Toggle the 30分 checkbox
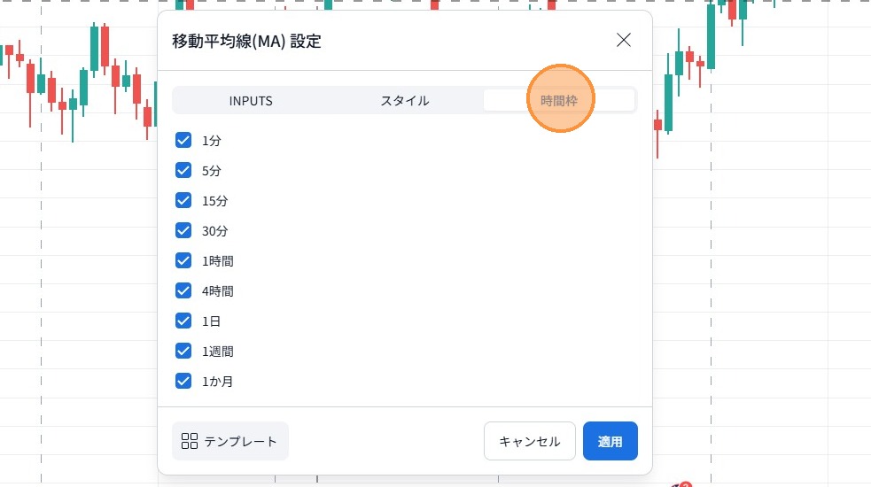Image resolution: width=871 pixels, height=487 pixels. tap(183, 230)
